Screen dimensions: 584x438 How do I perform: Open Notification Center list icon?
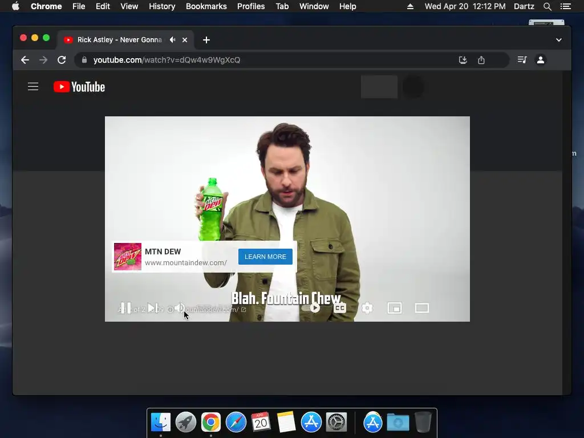[565, 6]
